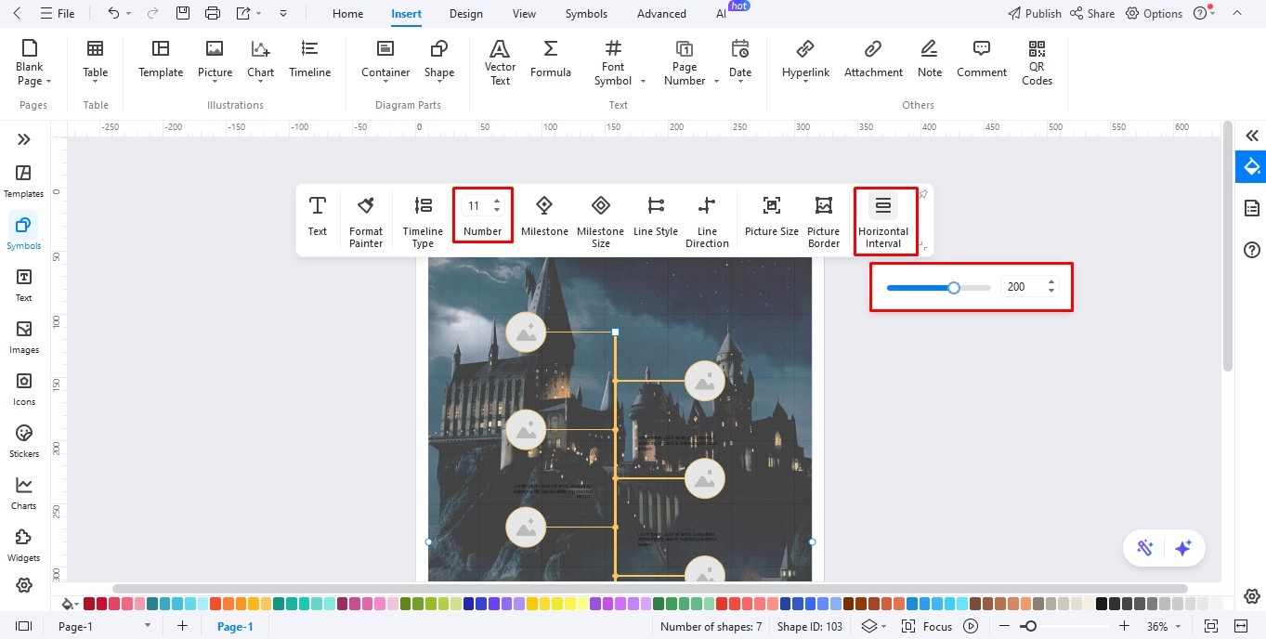Open Line Style option
1266x639 pixels.
point(656,216)
